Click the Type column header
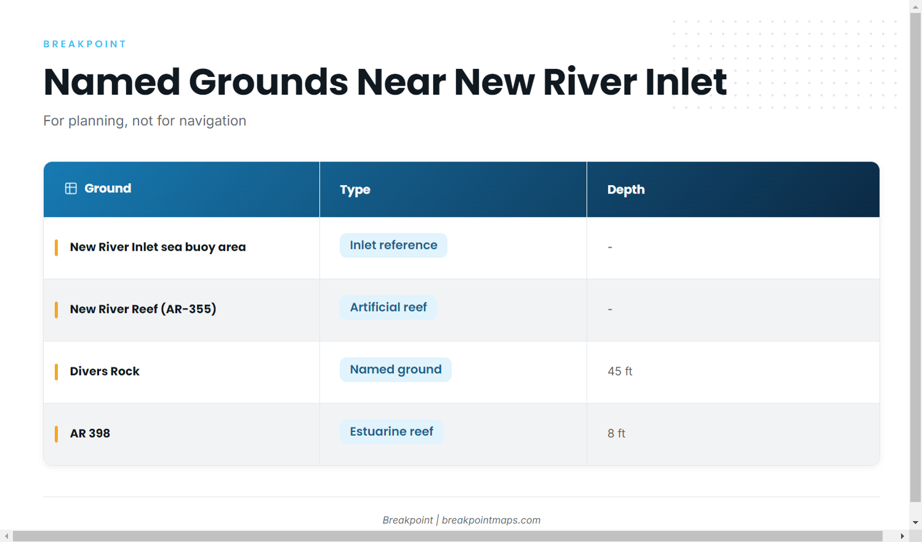Viewport: 922px width, 542px height. pos(453,189)
